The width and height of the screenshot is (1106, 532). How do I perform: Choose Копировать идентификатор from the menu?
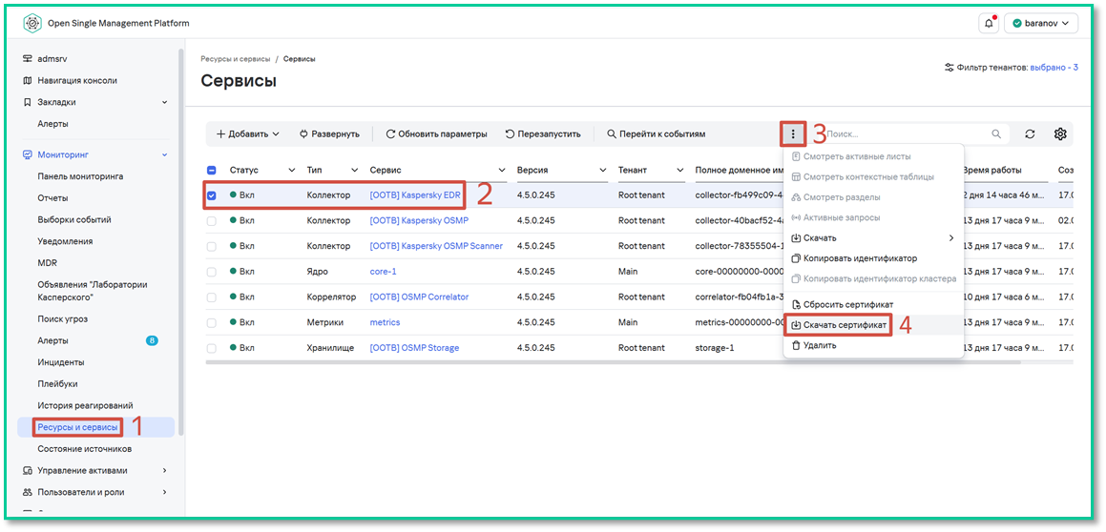(x=873, y=258)
